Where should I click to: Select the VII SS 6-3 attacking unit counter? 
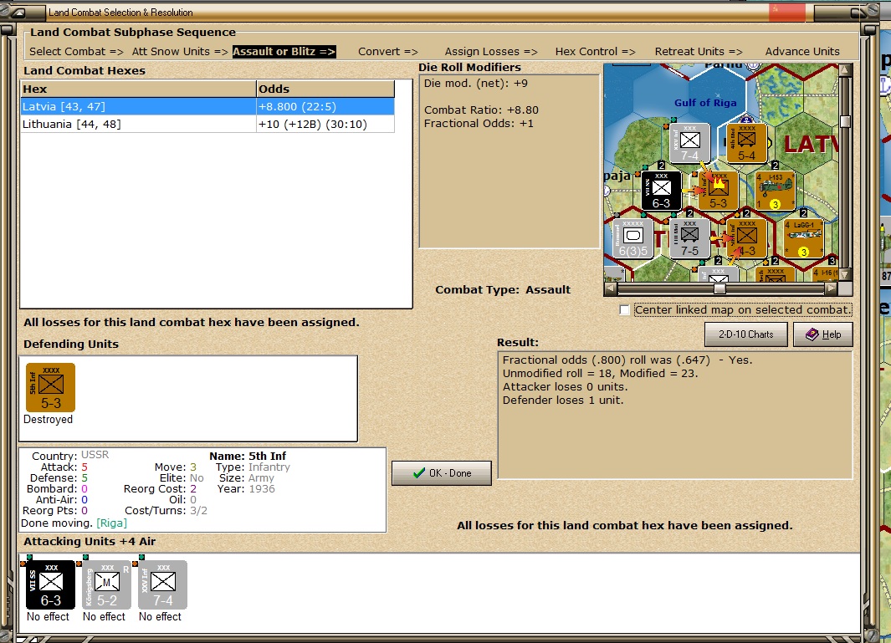(x=50, y=584)
